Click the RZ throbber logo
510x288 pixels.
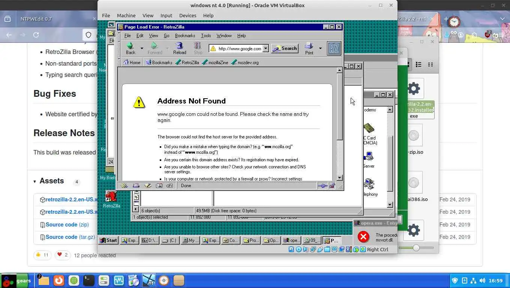click(334, 48)
